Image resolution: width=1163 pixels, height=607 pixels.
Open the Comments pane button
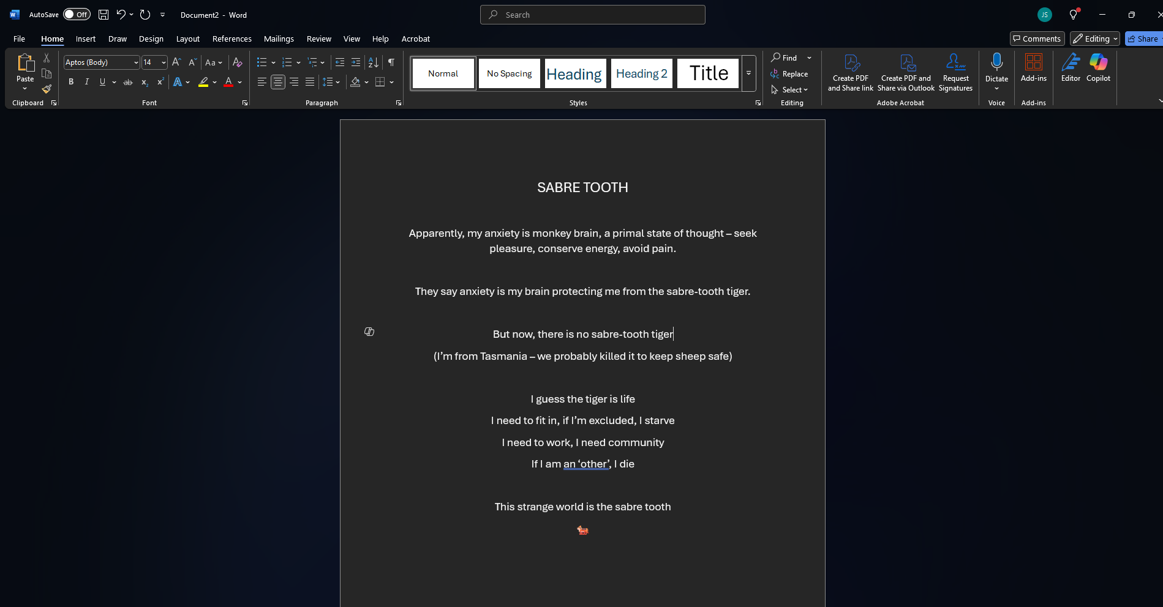tap(1037, 39)
